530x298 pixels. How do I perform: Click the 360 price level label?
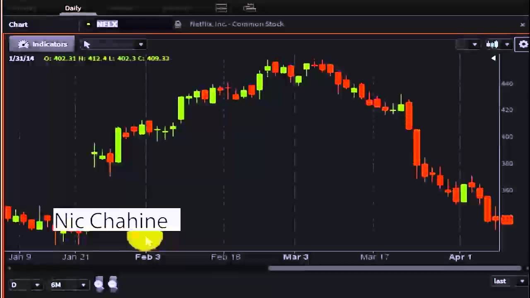(x=507, y=190)
